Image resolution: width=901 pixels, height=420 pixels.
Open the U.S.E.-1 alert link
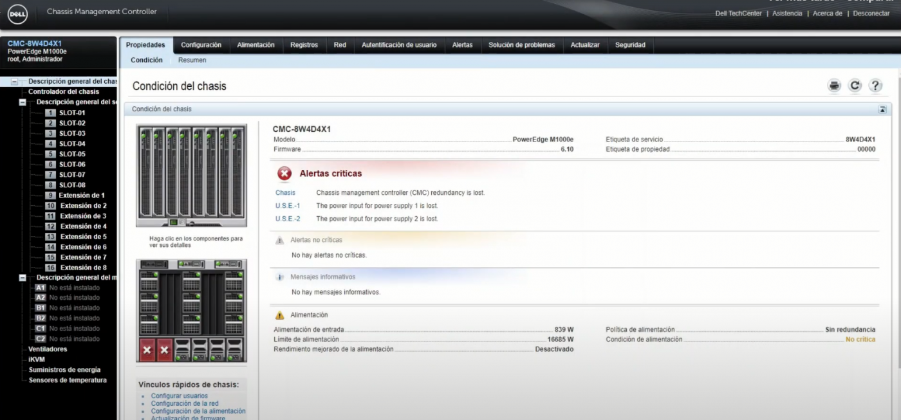click(288, 206)
